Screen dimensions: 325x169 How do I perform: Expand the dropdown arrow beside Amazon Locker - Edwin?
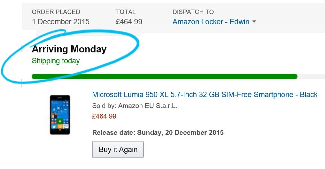pyautogui.click(x=254, y=21)
